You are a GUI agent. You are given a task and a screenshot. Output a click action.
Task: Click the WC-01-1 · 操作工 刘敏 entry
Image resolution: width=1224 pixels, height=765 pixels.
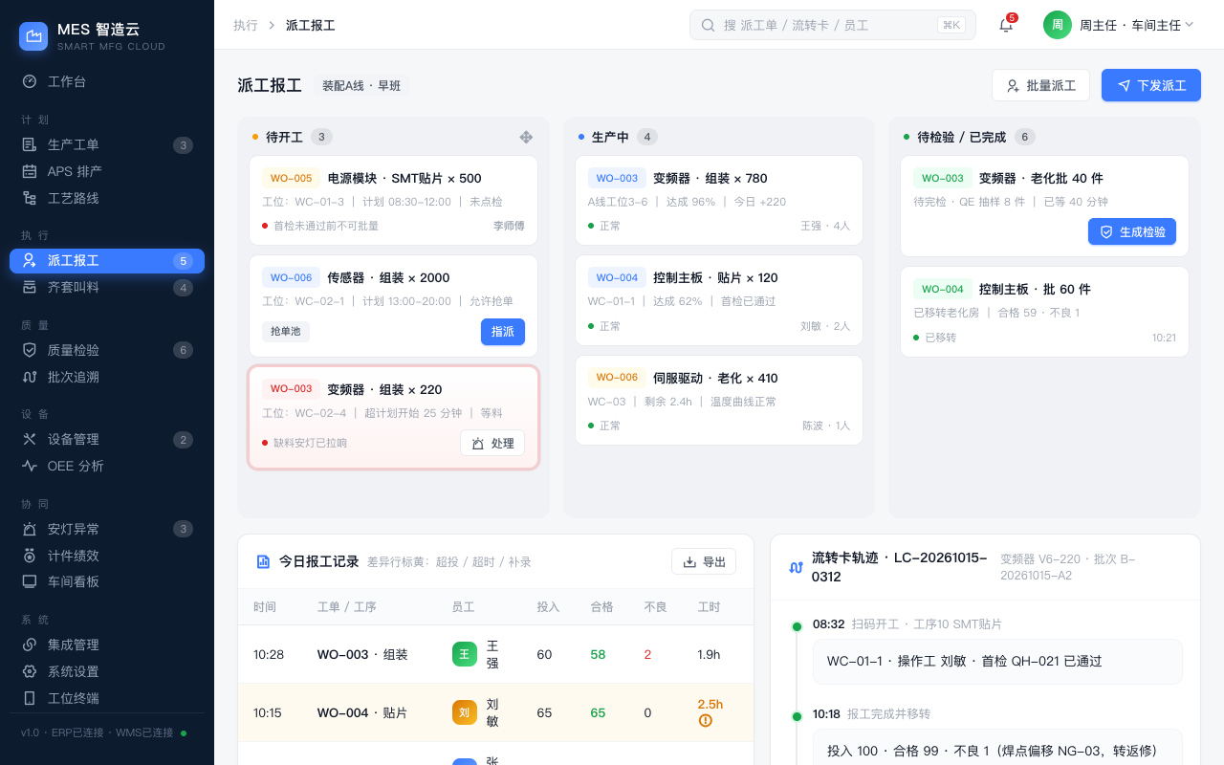click(x=997, y=661)
